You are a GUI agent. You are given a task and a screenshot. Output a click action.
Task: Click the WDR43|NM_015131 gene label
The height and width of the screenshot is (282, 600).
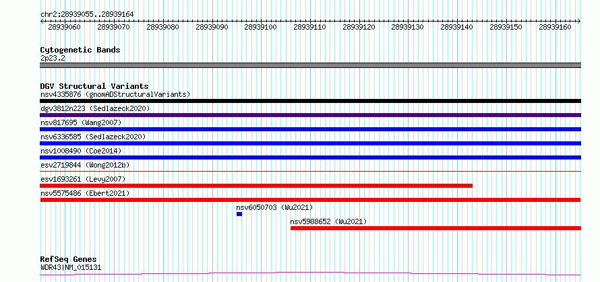tap(71, 267)
